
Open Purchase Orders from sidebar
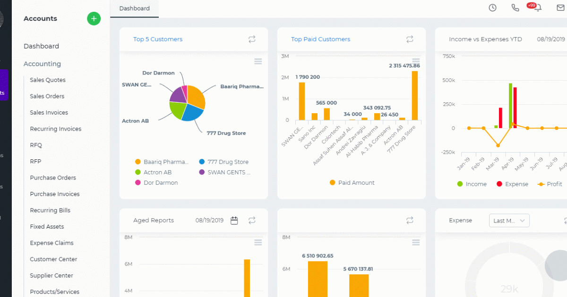(53, 178)
